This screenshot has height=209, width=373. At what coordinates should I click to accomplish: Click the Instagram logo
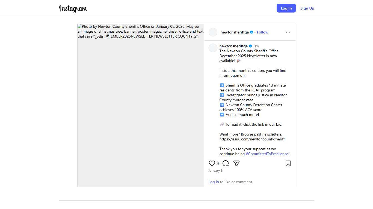pos(73,8)
